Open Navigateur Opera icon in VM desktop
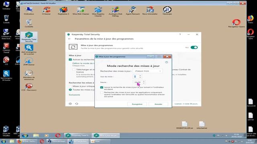 [236, 23]
